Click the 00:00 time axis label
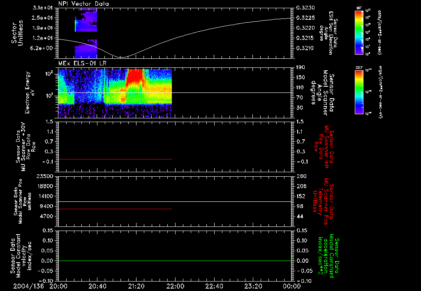The image size is (421, 291). pyautogui.click(x=292, y=286)
